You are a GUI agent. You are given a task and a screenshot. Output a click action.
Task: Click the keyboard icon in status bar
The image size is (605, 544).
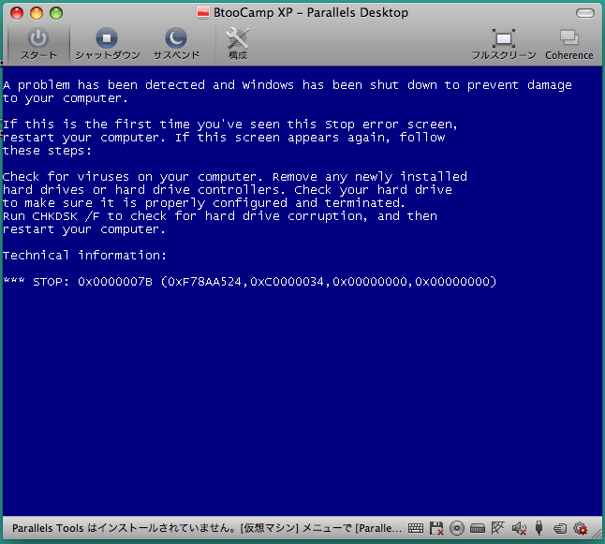pos(416,528)
